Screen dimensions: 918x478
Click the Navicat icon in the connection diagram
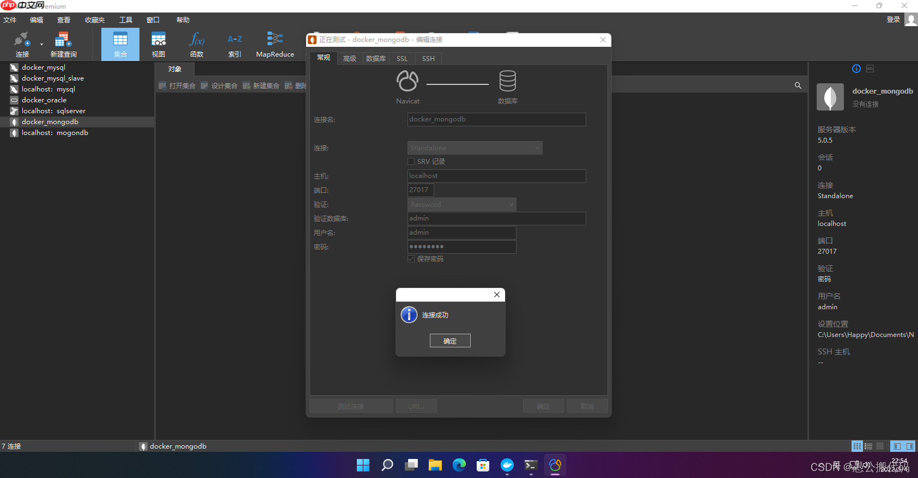pos(408,81)
